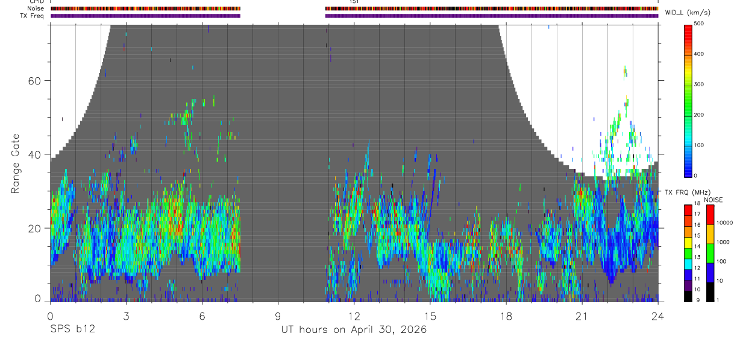This screenshot has width=740, height=342.
Task: Click the TX Freq row label
Action: pyautogui.click(x=32, y=16)
